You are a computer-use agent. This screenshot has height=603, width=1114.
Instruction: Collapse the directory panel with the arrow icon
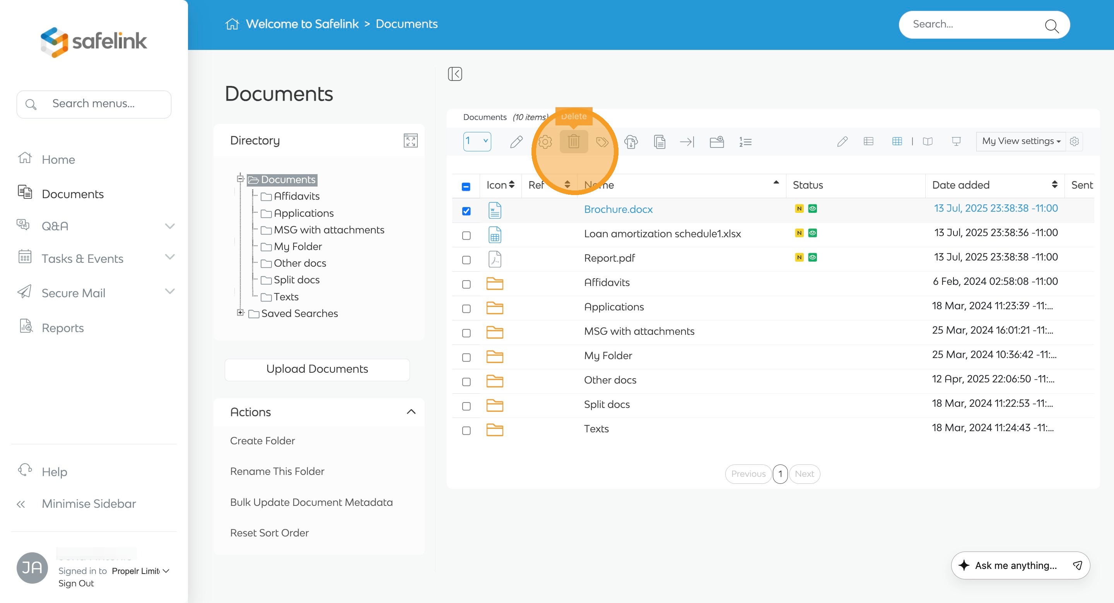(x=455, y=74)
